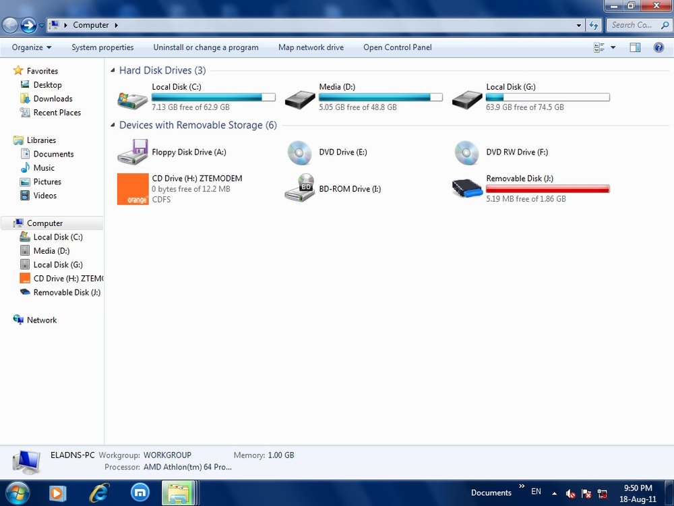Viewport: 674px width, 506px height.
Task: Open the address bar history dropdown
Action: tap(578, 26)
